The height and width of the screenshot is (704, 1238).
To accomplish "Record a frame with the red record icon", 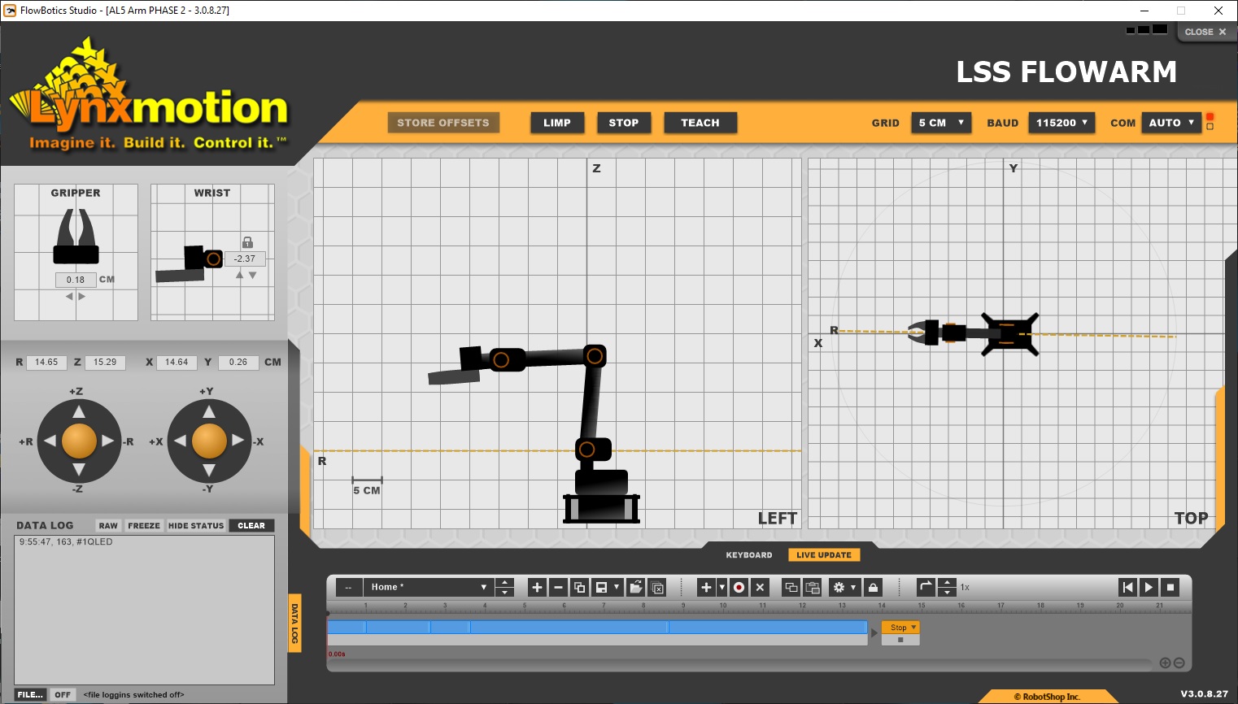I will tap(739, 587).
